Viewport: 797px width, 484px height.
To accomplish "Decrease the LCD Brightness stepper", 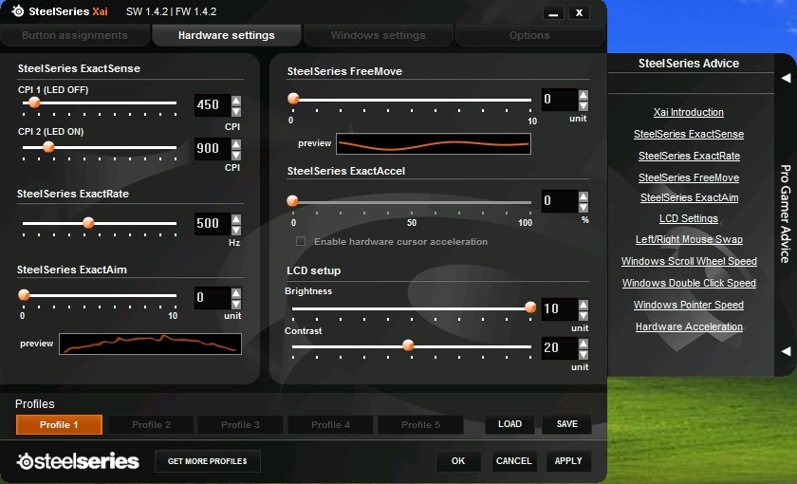I will coord(583,314).
